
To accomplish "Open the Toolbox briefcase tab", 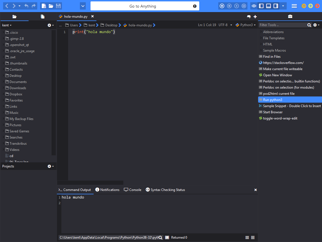I will tap(290, 17).
